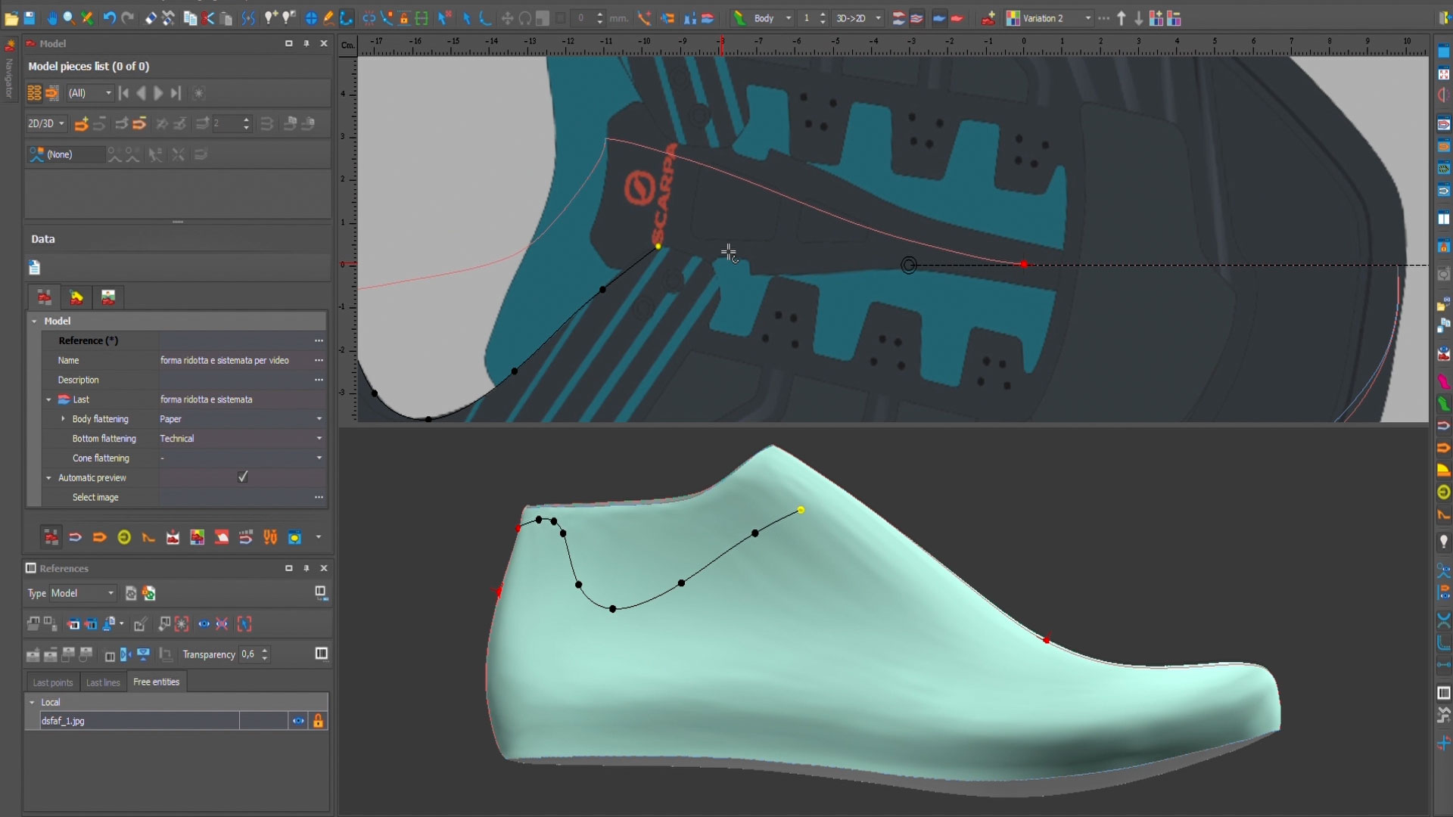Viewport: 1453px width, 817px height.
Task: Click the scissors cut icon
Action: [x=208, y=18]
